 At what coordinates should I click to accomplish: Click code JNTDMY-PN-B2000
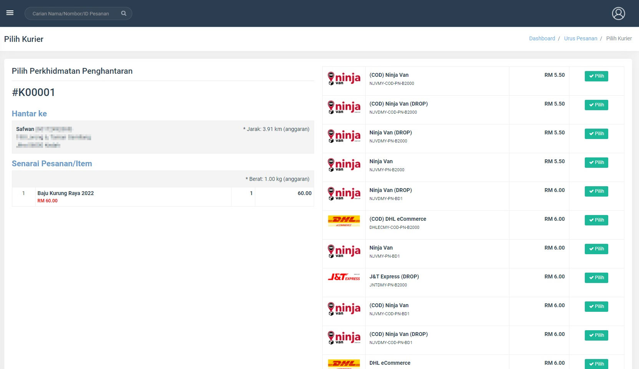tap(388, 285)
